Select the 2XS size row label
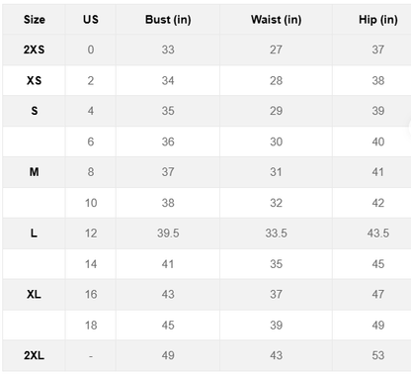Viewport: 411px width, 376px height. coord(34,49)
